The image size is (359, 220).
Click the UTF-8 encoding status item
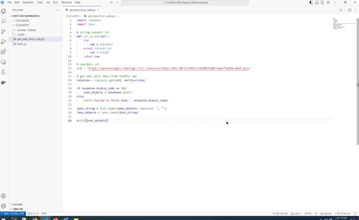click(308, 214)
